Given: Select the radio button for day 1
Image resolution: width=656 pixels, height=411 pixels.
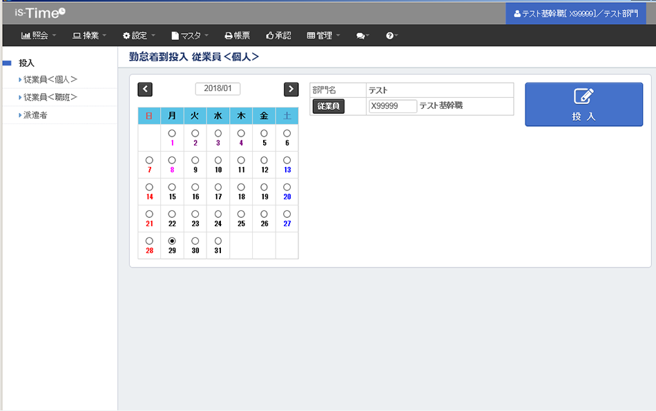Looking at the screenshot, I should (172, 134).
